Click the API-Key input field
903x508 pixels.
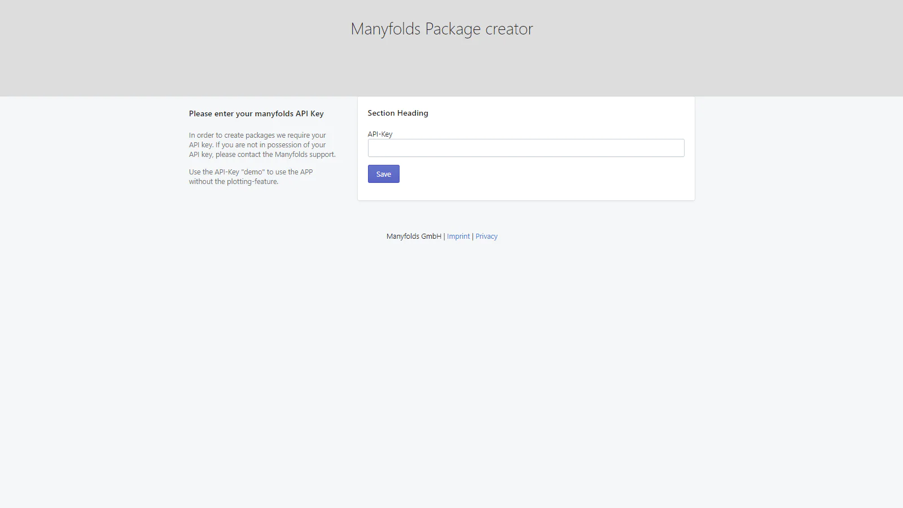(x=526, y=148)
